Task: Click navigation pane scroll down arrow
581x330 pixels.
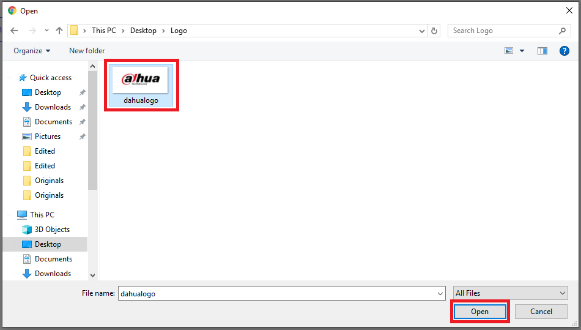Action: (x=92, y=275)
